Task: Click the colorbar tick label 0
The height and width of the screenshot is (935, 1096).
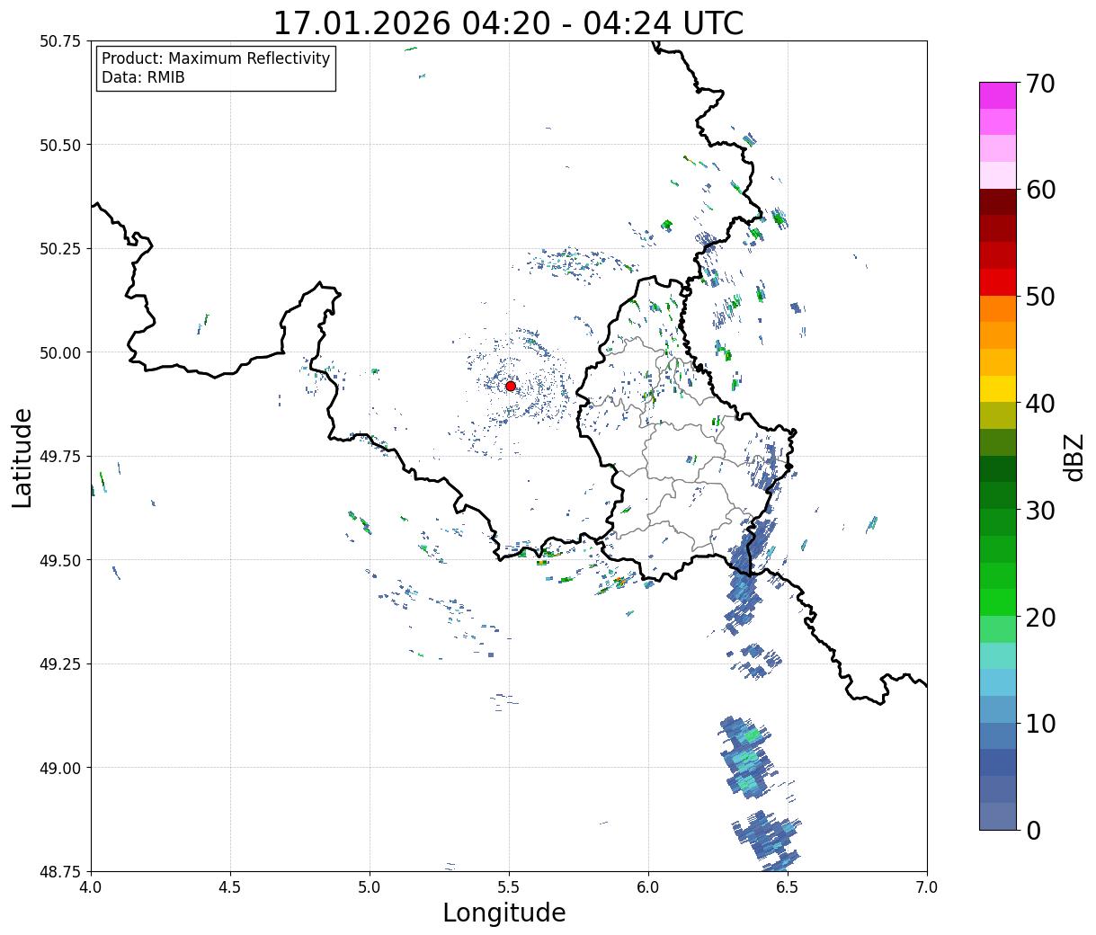Action: click(1033, 831)
